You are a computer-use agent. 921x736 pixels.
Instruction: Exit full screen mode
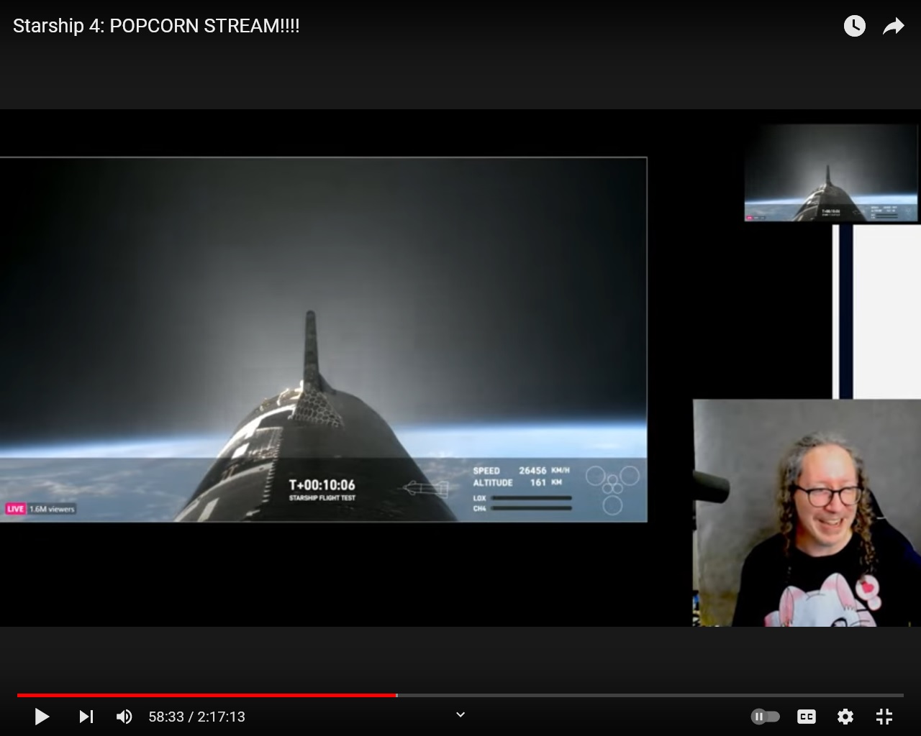tap(884, 717)
